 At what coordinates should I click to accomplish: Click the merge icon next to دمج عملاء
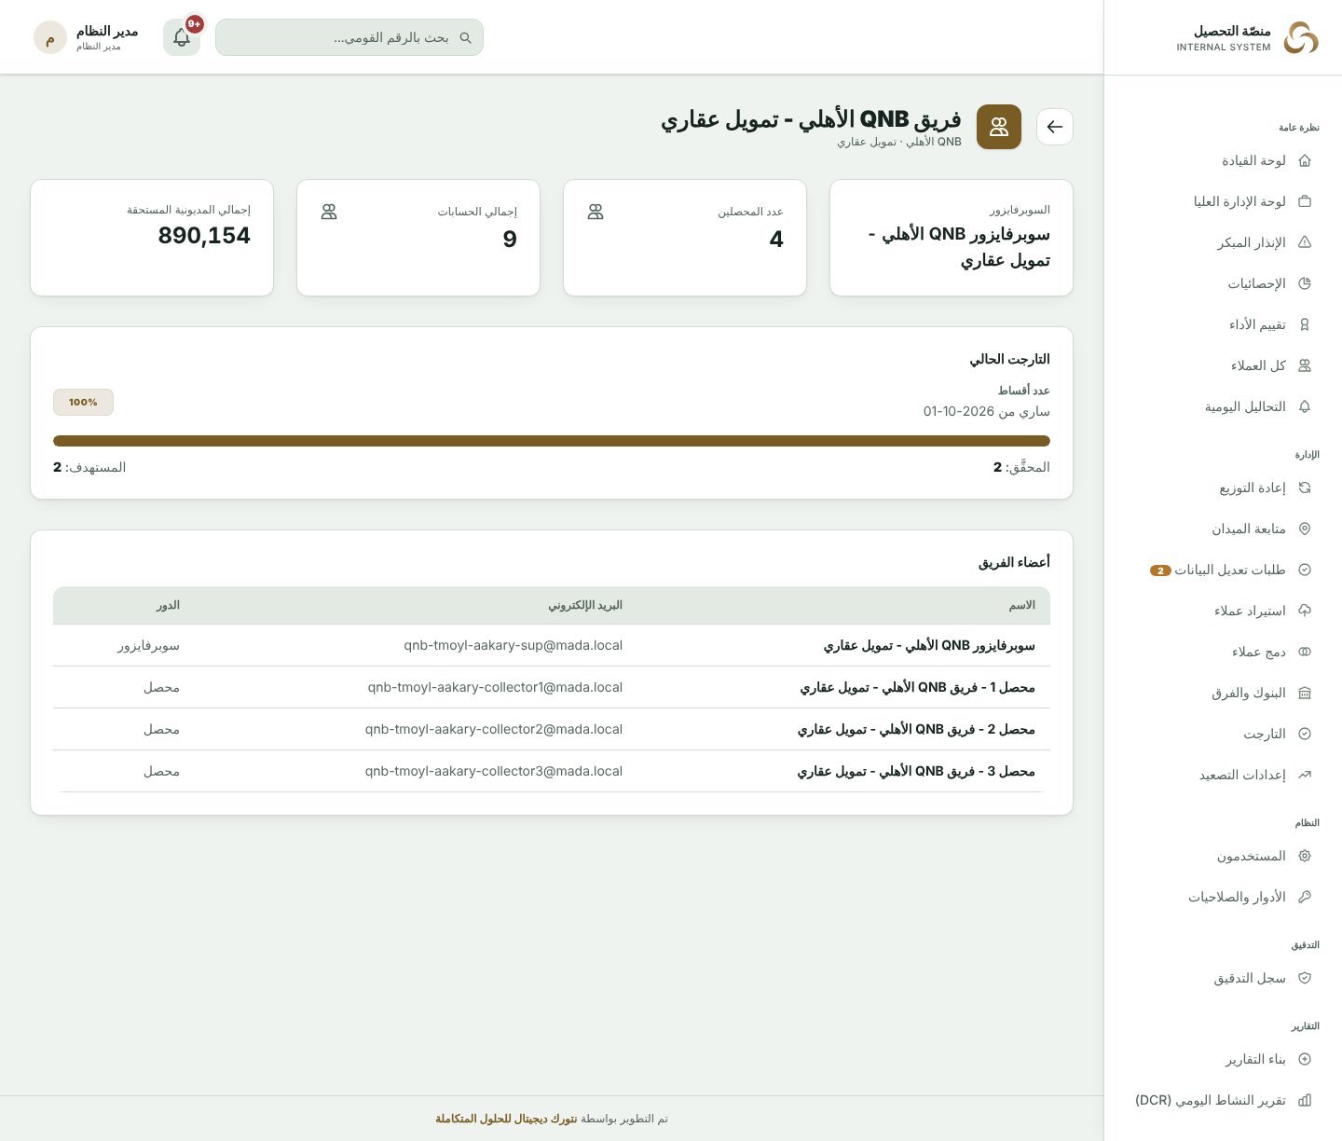[1305, 652]
